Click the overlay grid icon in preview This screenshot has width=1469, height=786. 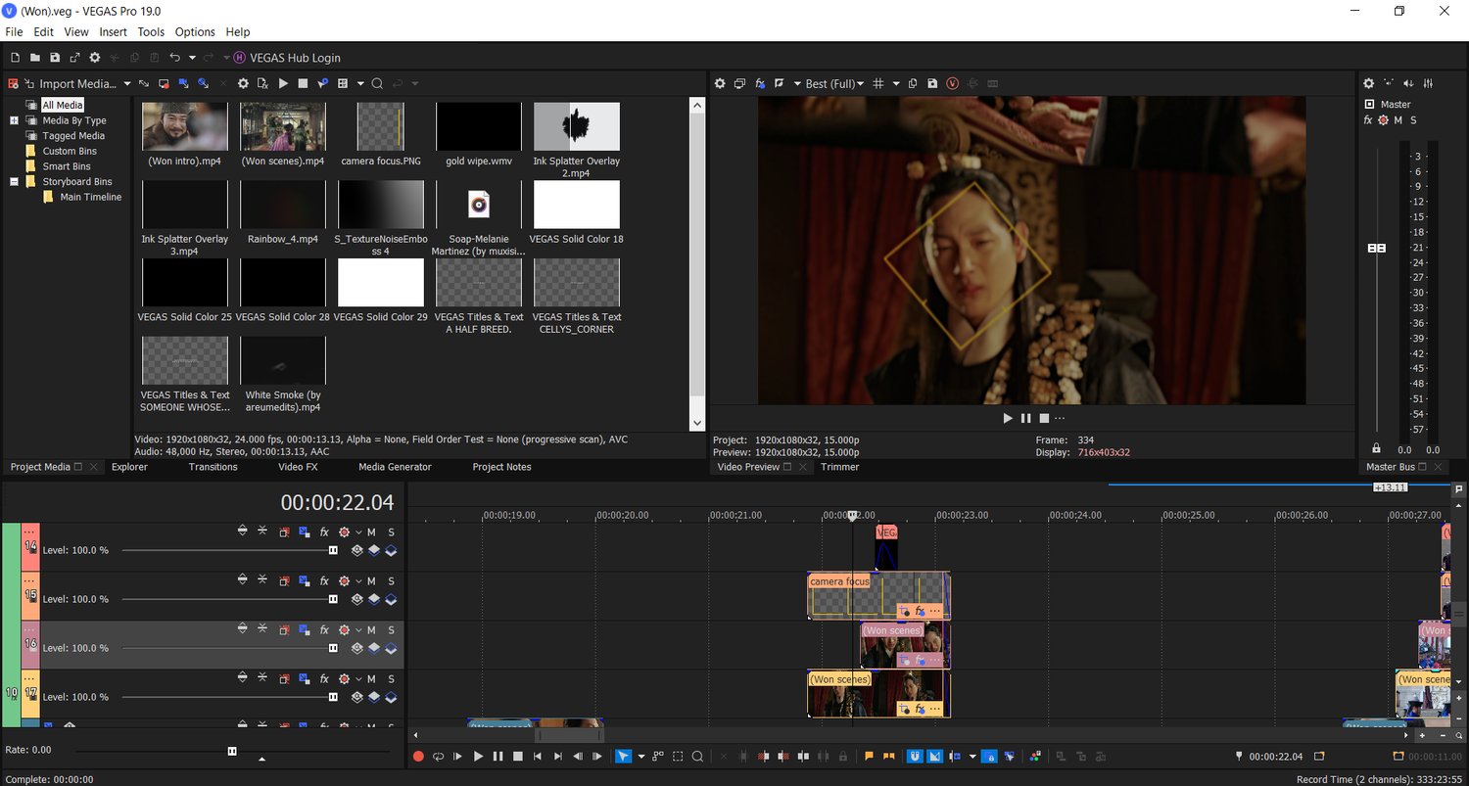coord(878,84)
